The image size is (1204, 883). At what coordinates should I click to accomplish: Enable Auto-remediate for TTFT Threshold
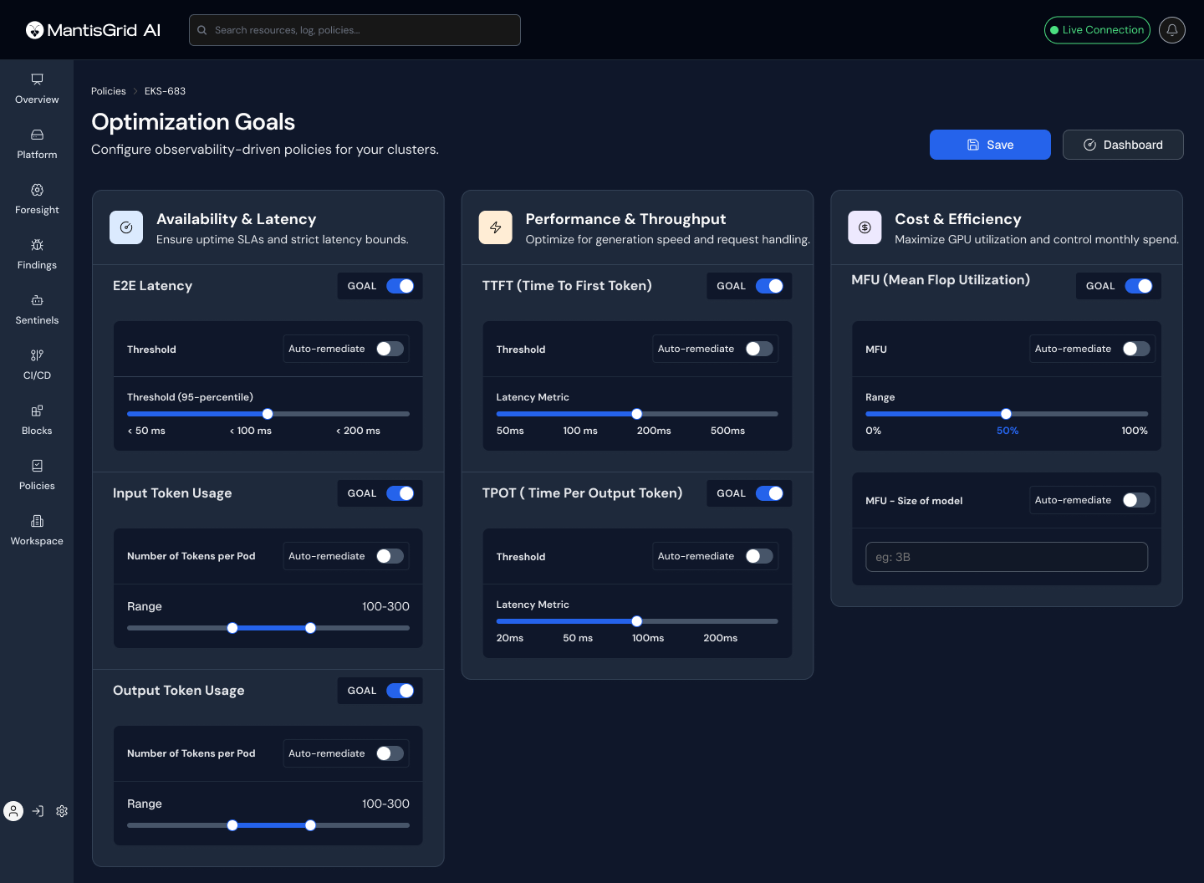pos(759,349)
